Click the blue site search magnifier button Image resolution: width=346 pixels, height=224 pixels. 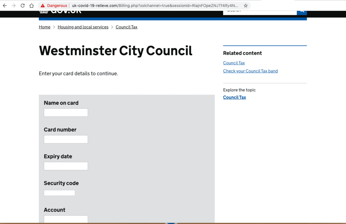coord(302,13)
